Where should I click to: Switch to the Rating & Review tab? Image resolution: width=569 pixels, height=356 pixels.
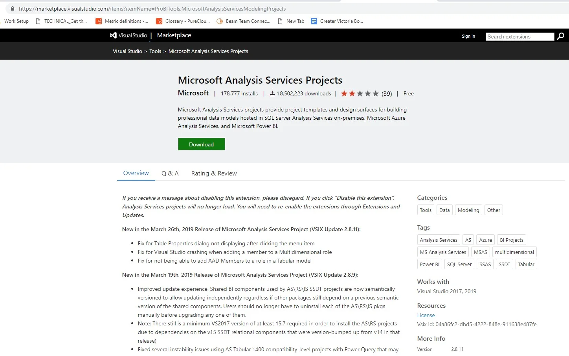pyautogui.click(x=214, y=173)
